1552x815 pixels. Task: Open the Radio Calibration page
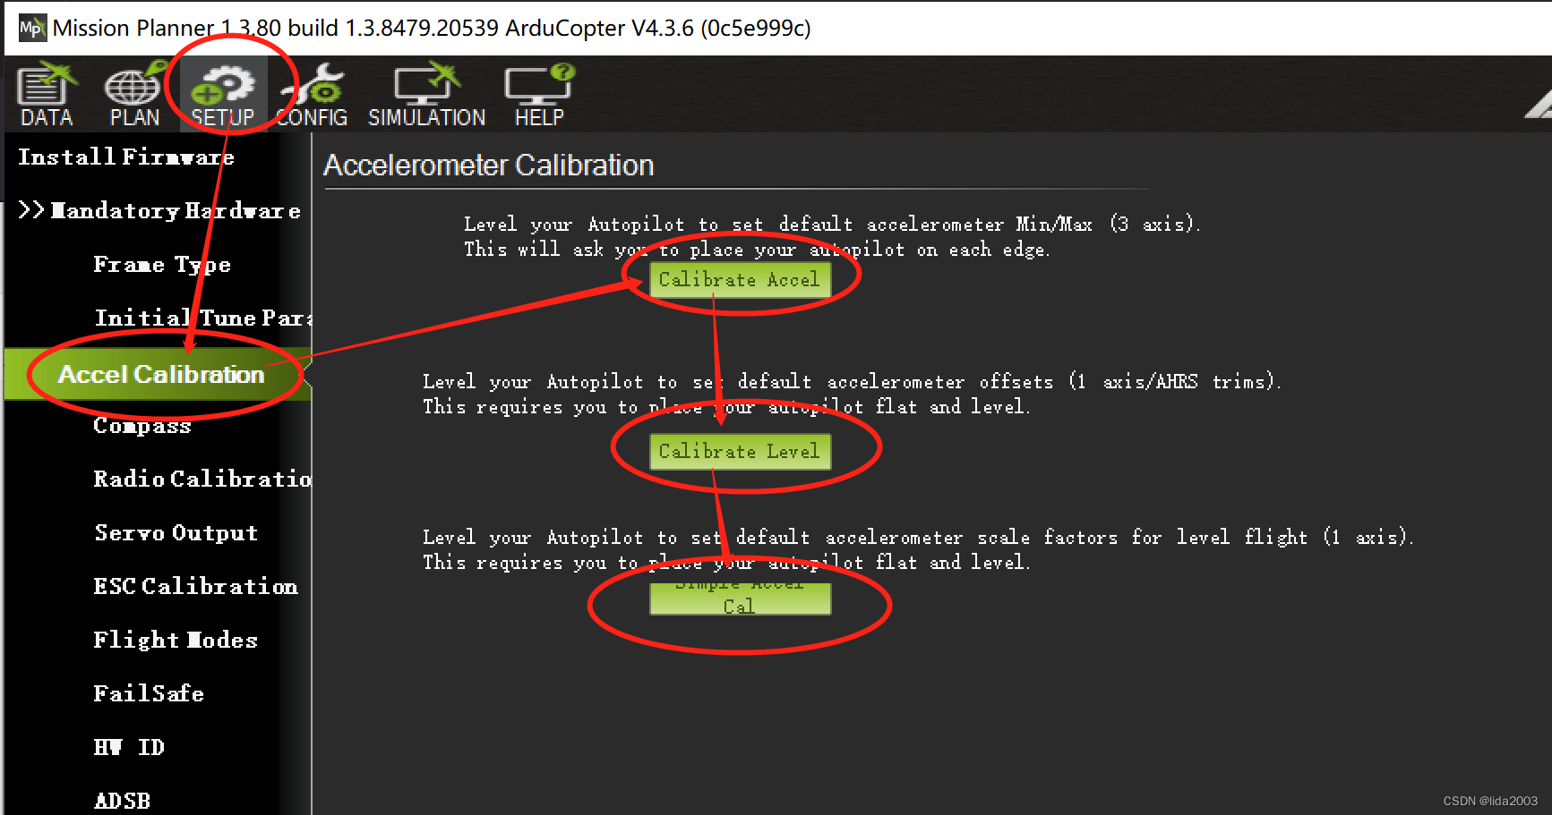[202, 480]
